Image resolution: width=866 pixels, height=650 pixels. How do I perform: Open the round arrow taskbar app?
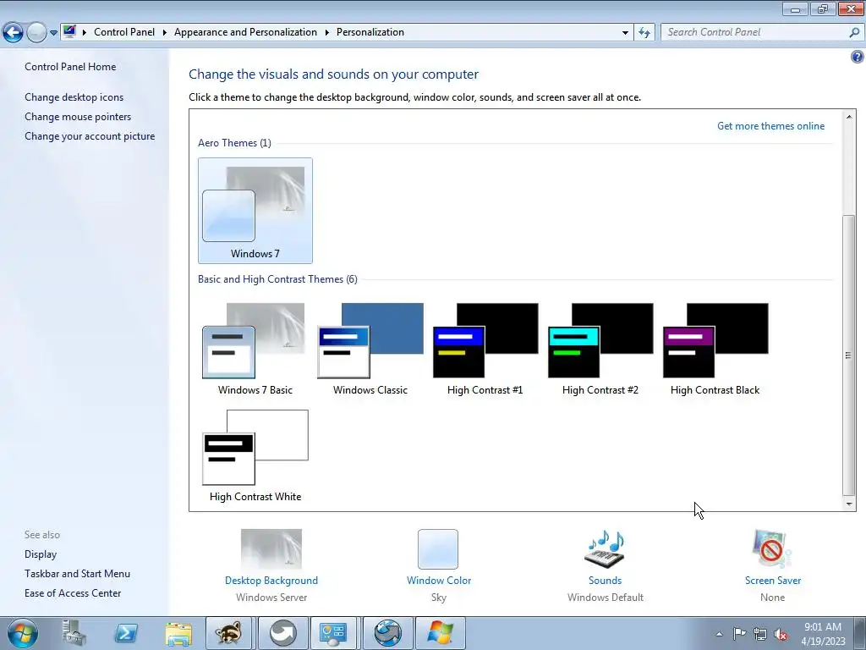click(282, 633)
